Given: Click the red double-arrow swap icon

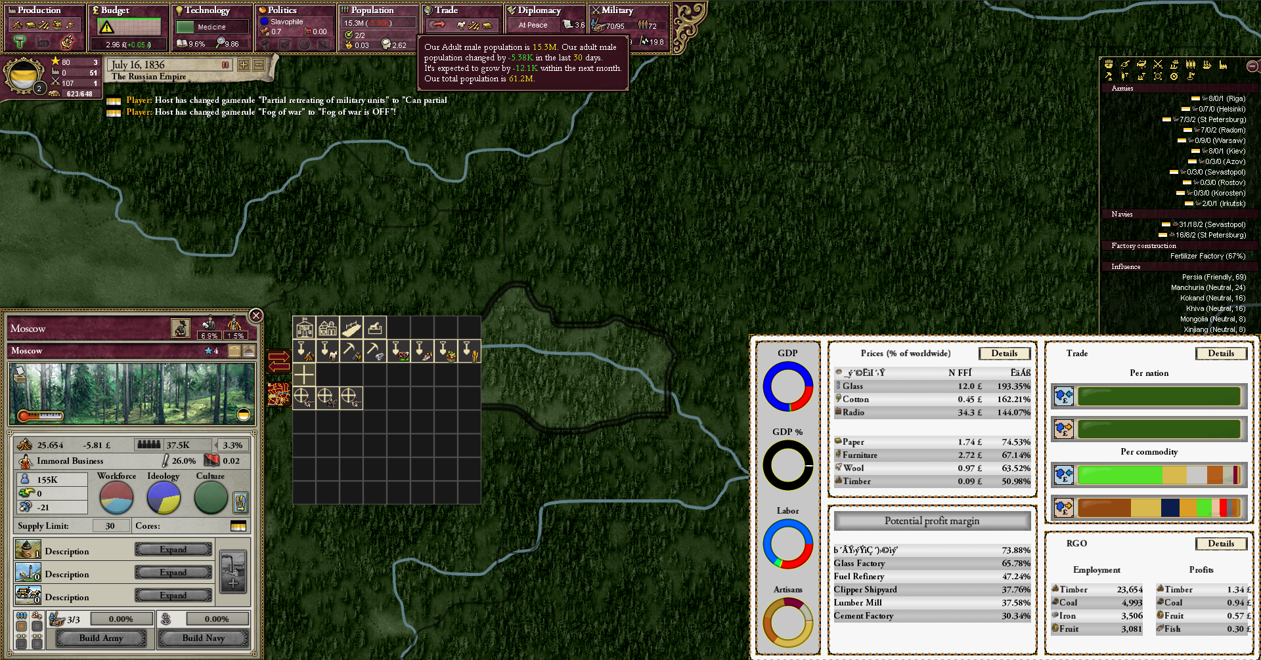Looking at the screenshot, I should tap(278, 361).
